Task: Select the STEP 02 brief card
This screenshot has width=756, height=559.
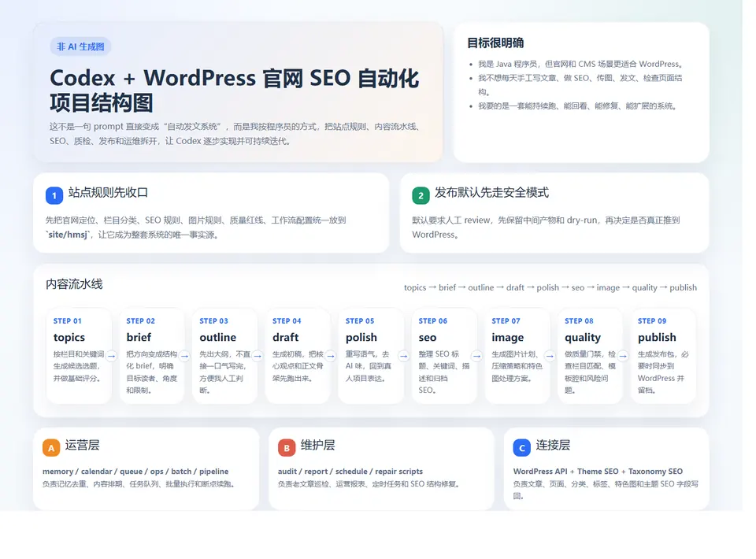Action: pos(152,354)
